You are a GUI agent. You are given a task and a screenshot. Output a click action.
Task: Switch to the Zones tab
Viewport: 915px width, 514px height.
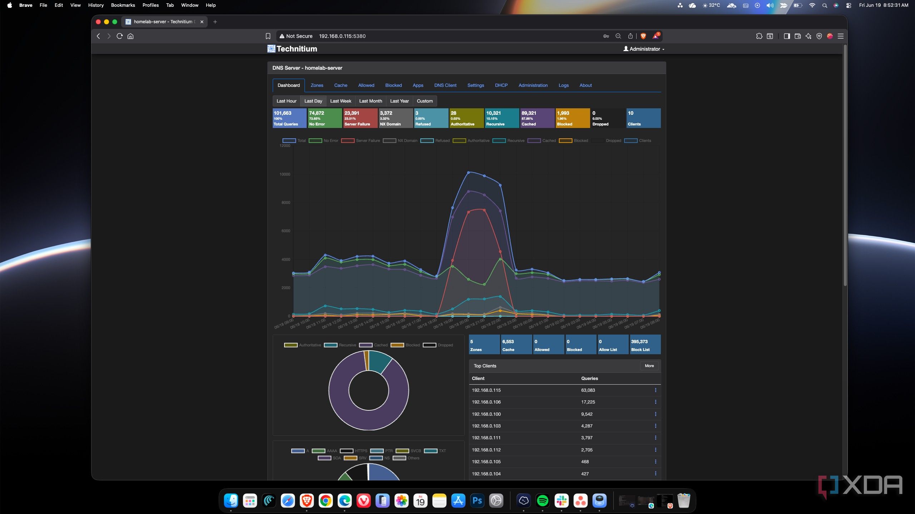(317, 85)
